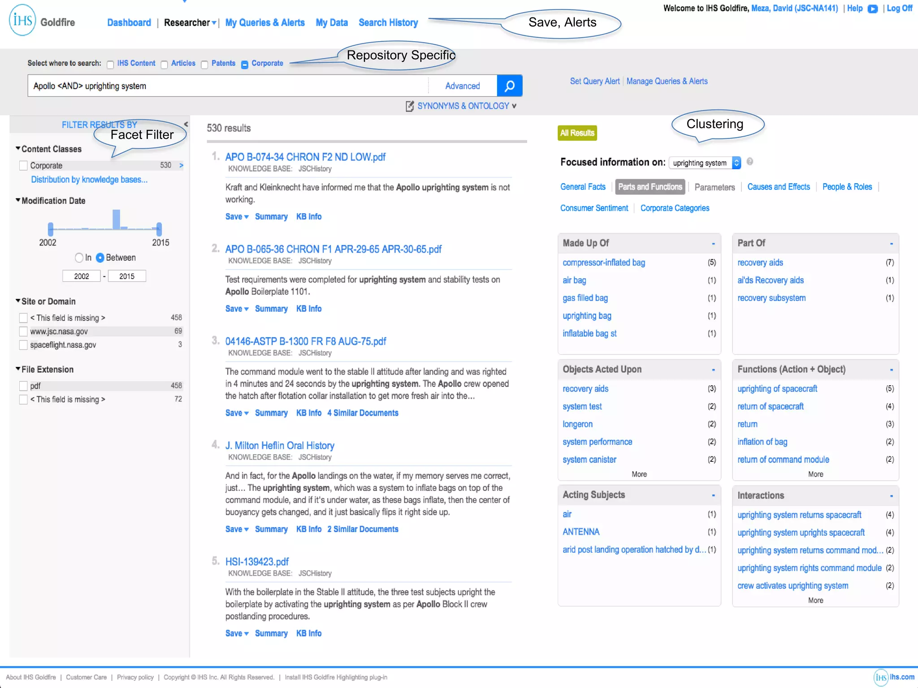Collapse the File Extension section
Screen dimensions: 918x688
pyautogui.click(x=18, y=369)
